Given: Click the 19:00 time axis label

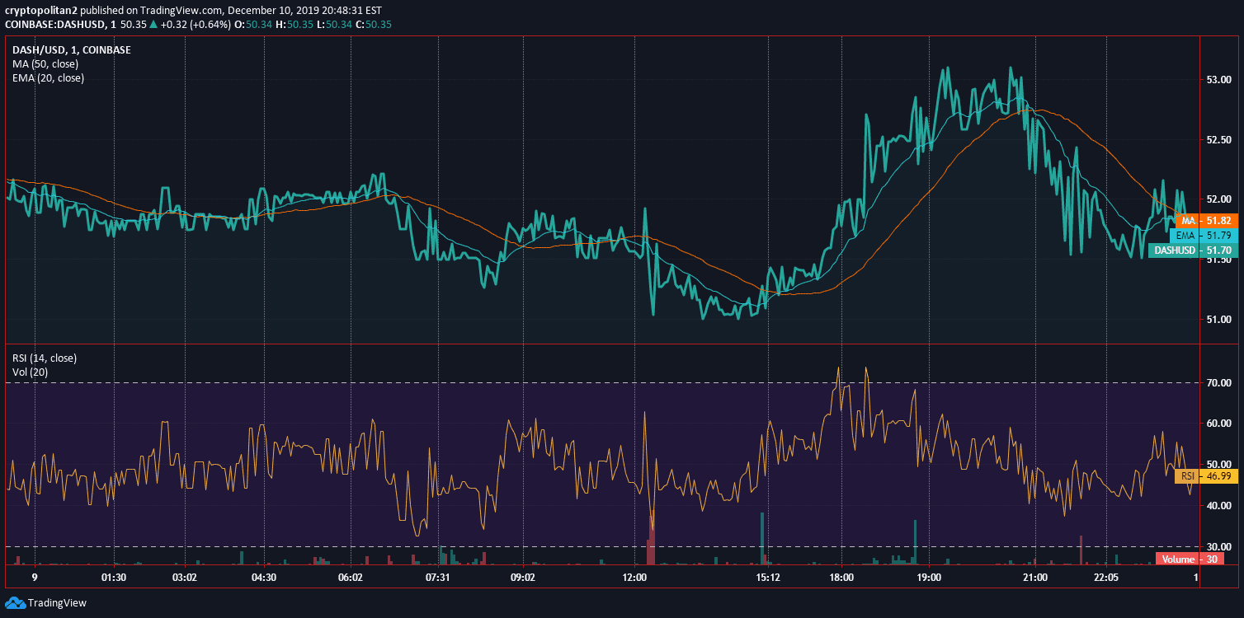Looking at the screenshot, I should click(x=929, y=578).
